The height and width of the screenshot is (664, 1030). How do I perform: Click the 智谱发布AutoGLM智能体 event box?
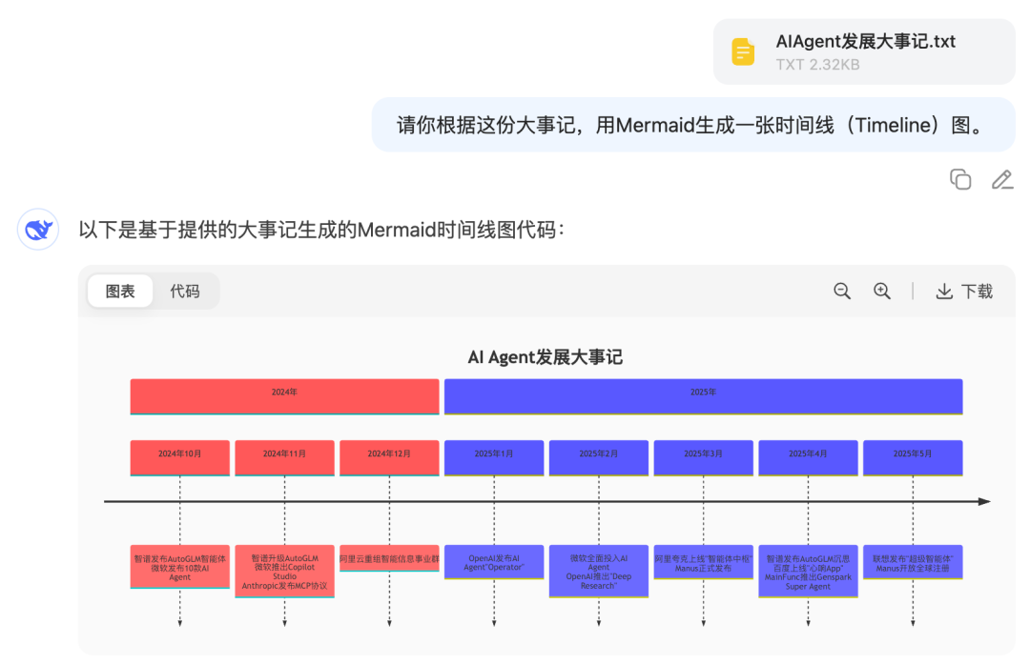point(179,567)
